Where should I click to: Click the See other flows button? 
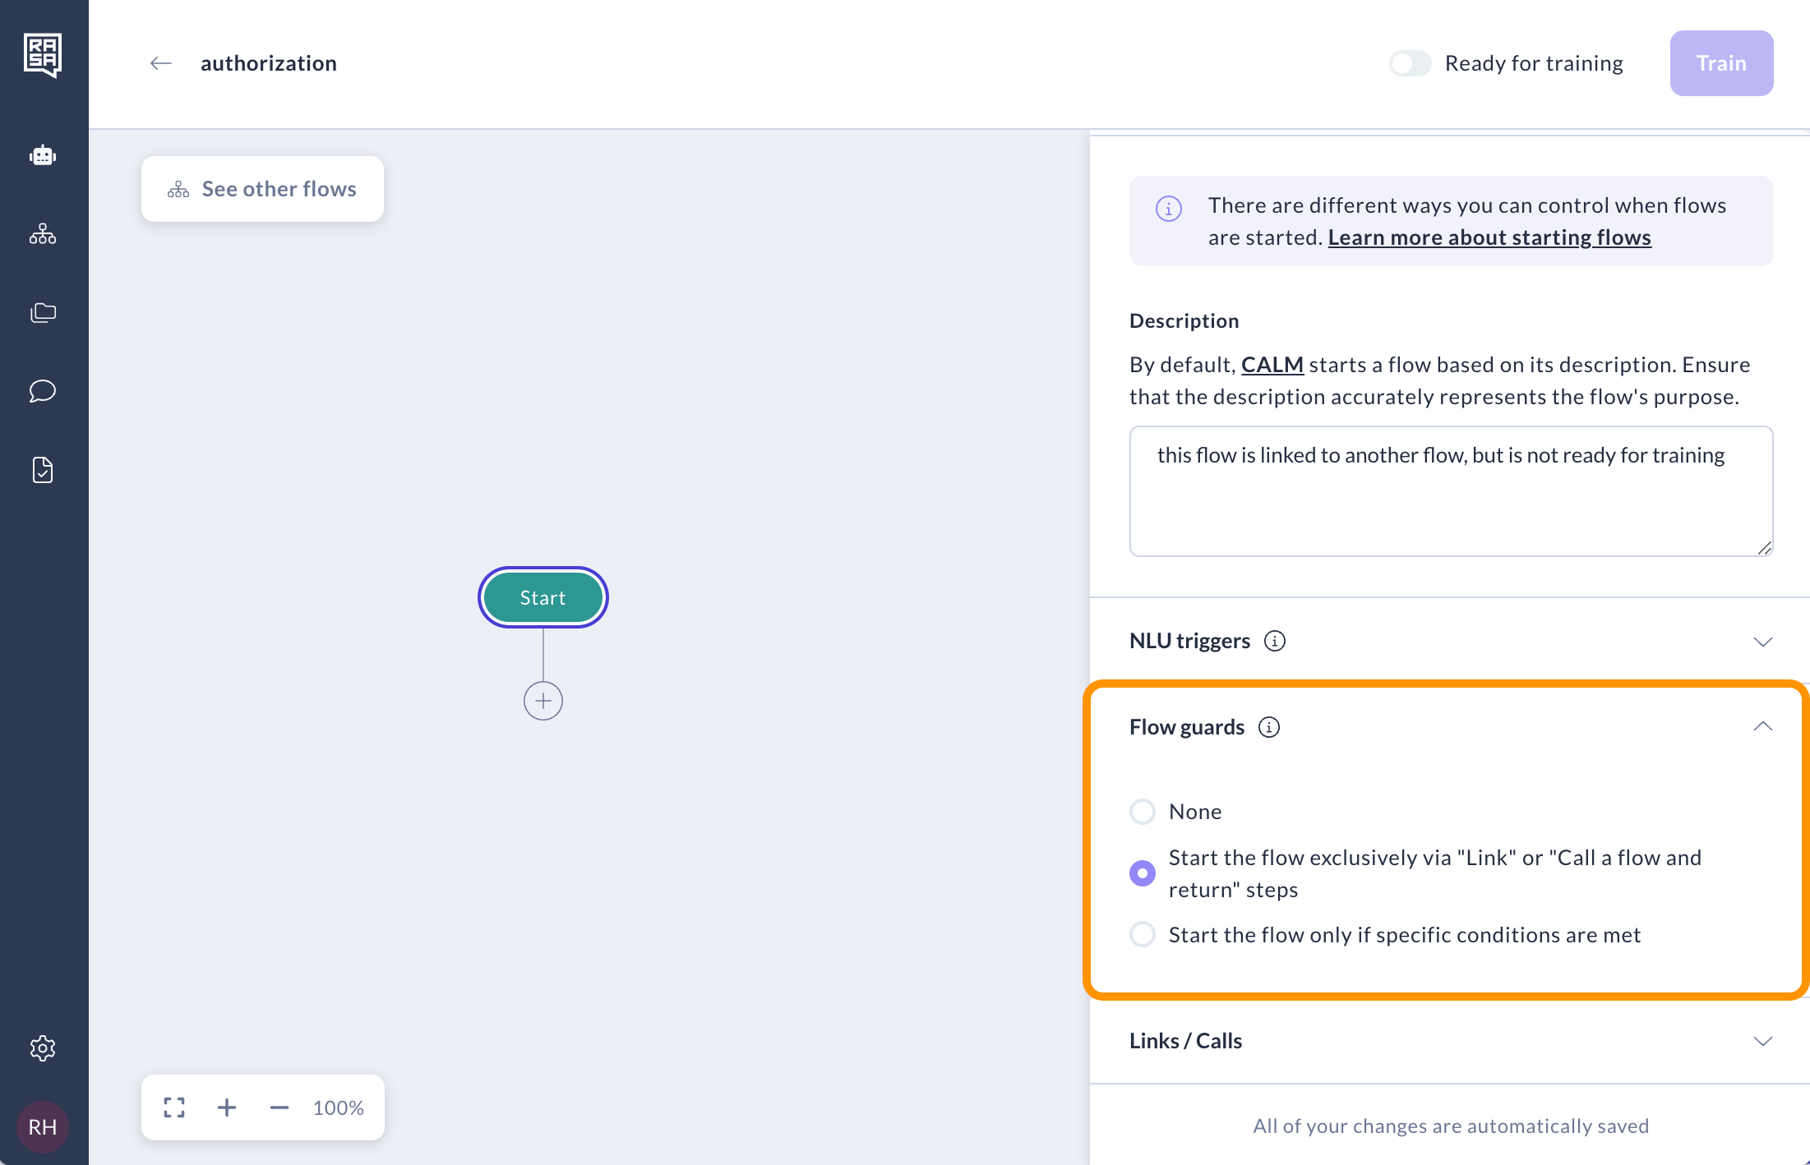pyautogui.click(x=262, y=189)
